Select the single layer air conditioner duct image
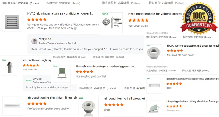This screenshot has height=117, width=219. tap(10, 67)
